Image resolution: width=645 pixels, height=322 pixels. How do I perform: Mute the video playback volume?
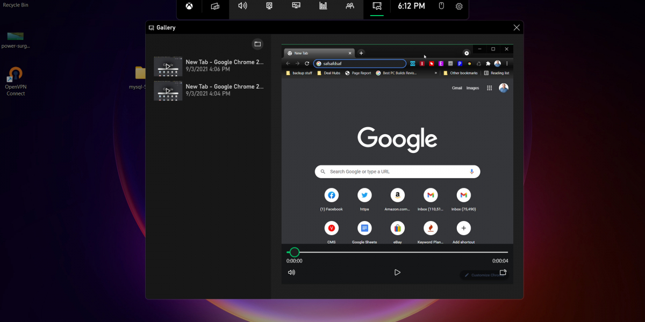[291, 273]
